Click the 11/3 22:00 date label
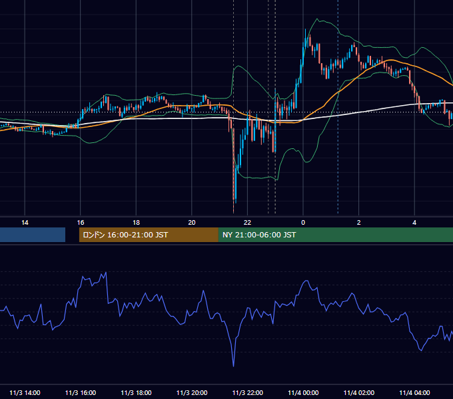Screen dimensions: 453x399 [248, 392]
